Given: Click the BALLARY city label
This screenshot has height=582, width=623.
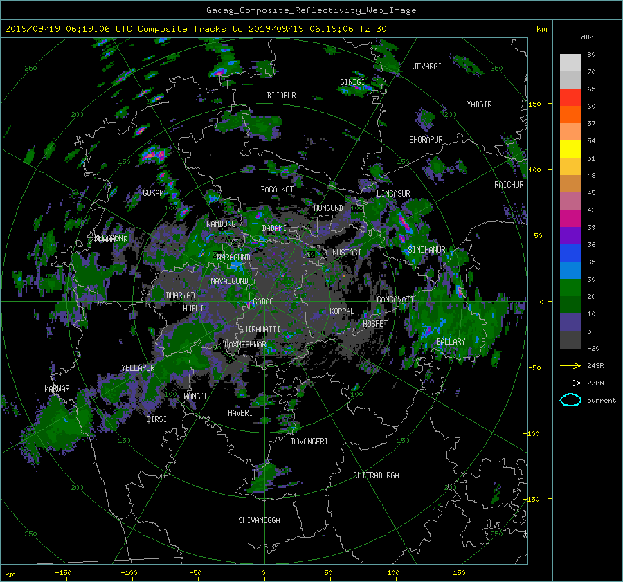Looking at the screenshot, I should [x=451, y=342].
